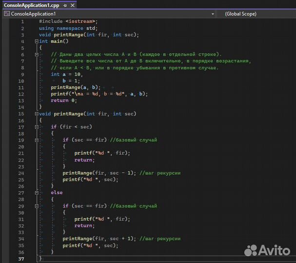Click the closing brace on line 37
The height and width of the screenshot is (263, 296).
tap(40, 258)
